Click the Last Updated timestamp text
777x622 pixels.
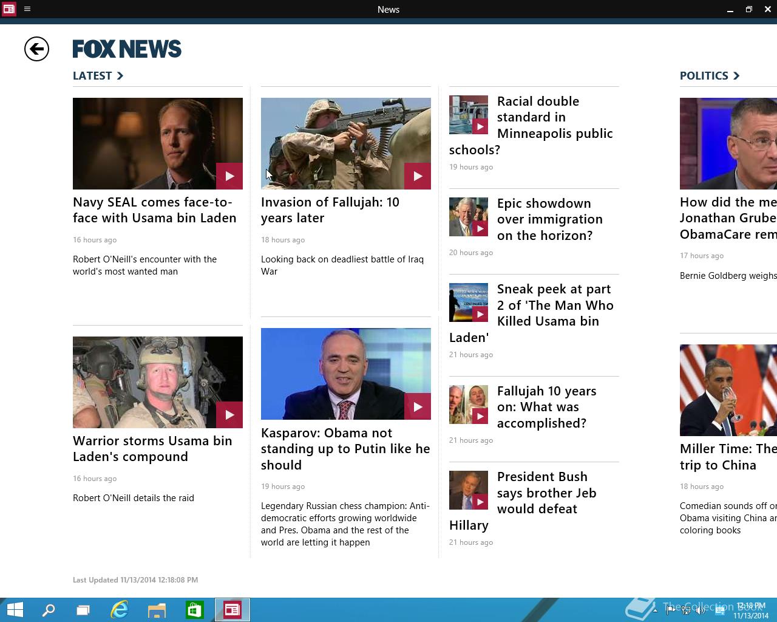coord(135,580)
